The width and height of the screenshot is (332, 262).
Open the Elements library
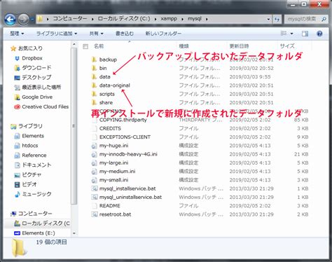coord(33,136)
